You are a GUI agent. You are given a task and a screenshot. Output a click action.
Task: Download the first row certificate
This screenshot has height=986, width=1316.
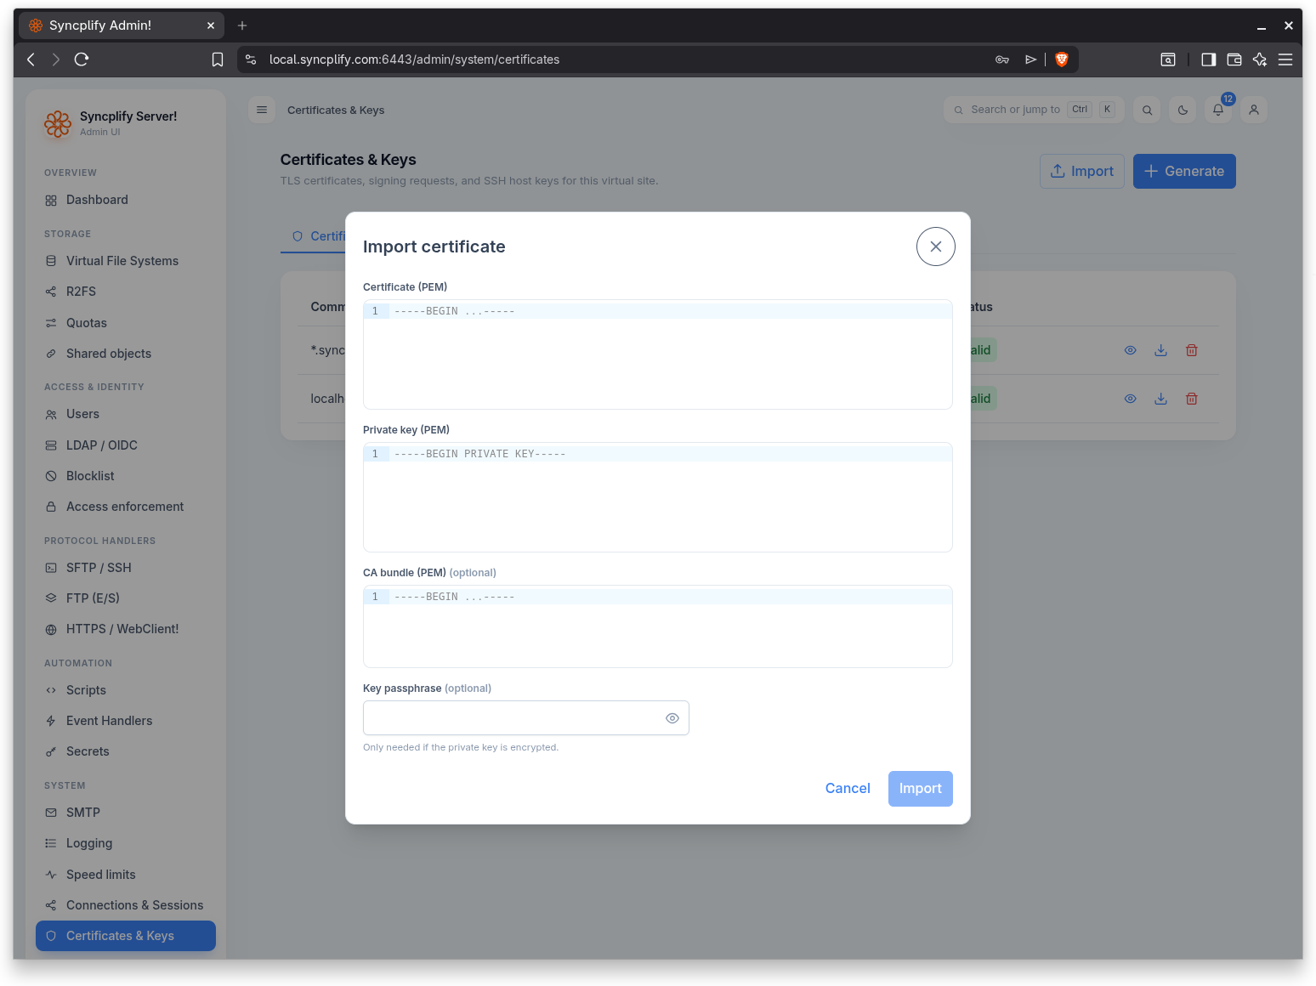point(1160,350)
